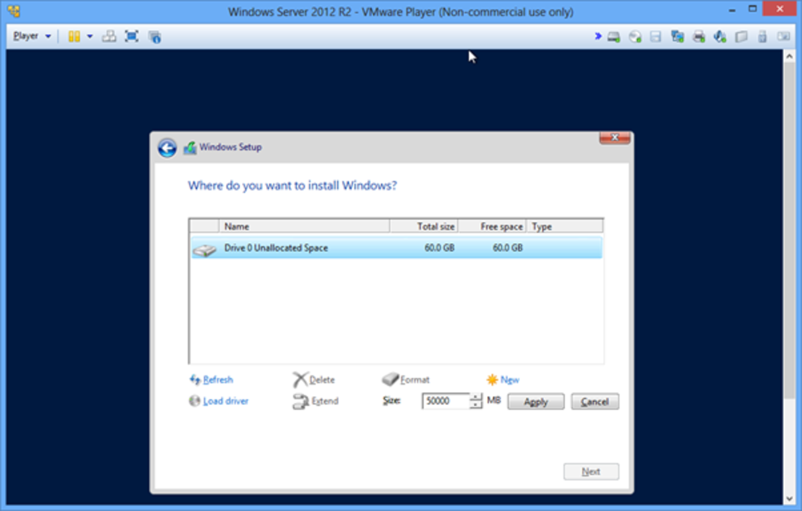Click the virtual printer device icon
Screen dimensions: 802x511
coord(698,36)
